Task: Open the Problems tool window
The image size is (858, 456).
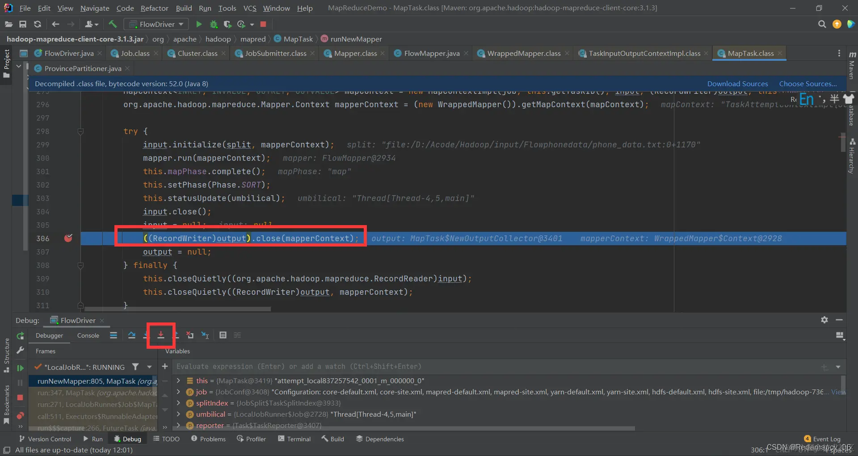Action: [x=208, y=439]
